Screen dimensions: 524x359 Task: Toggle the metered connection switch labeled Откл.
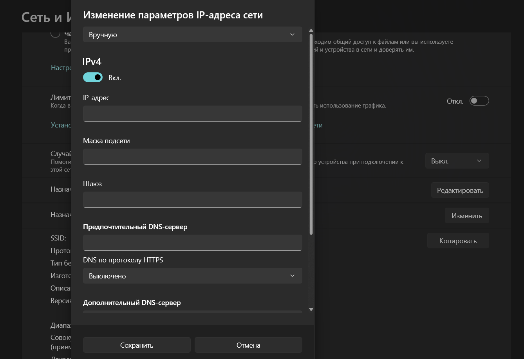(x=479, y=101)
